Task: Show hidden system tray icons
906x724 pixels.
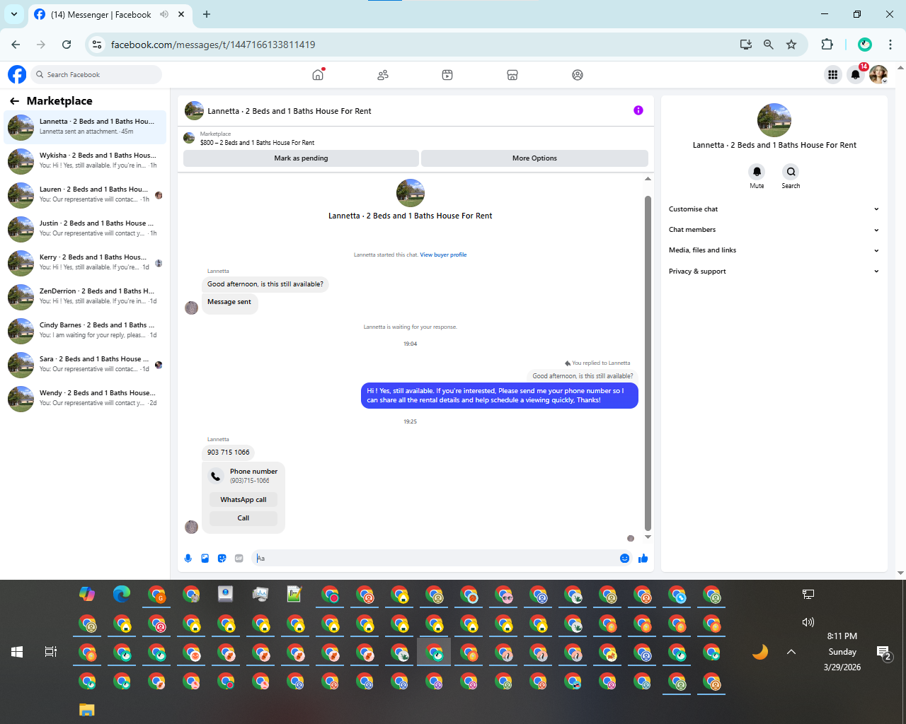Action: 791,652
